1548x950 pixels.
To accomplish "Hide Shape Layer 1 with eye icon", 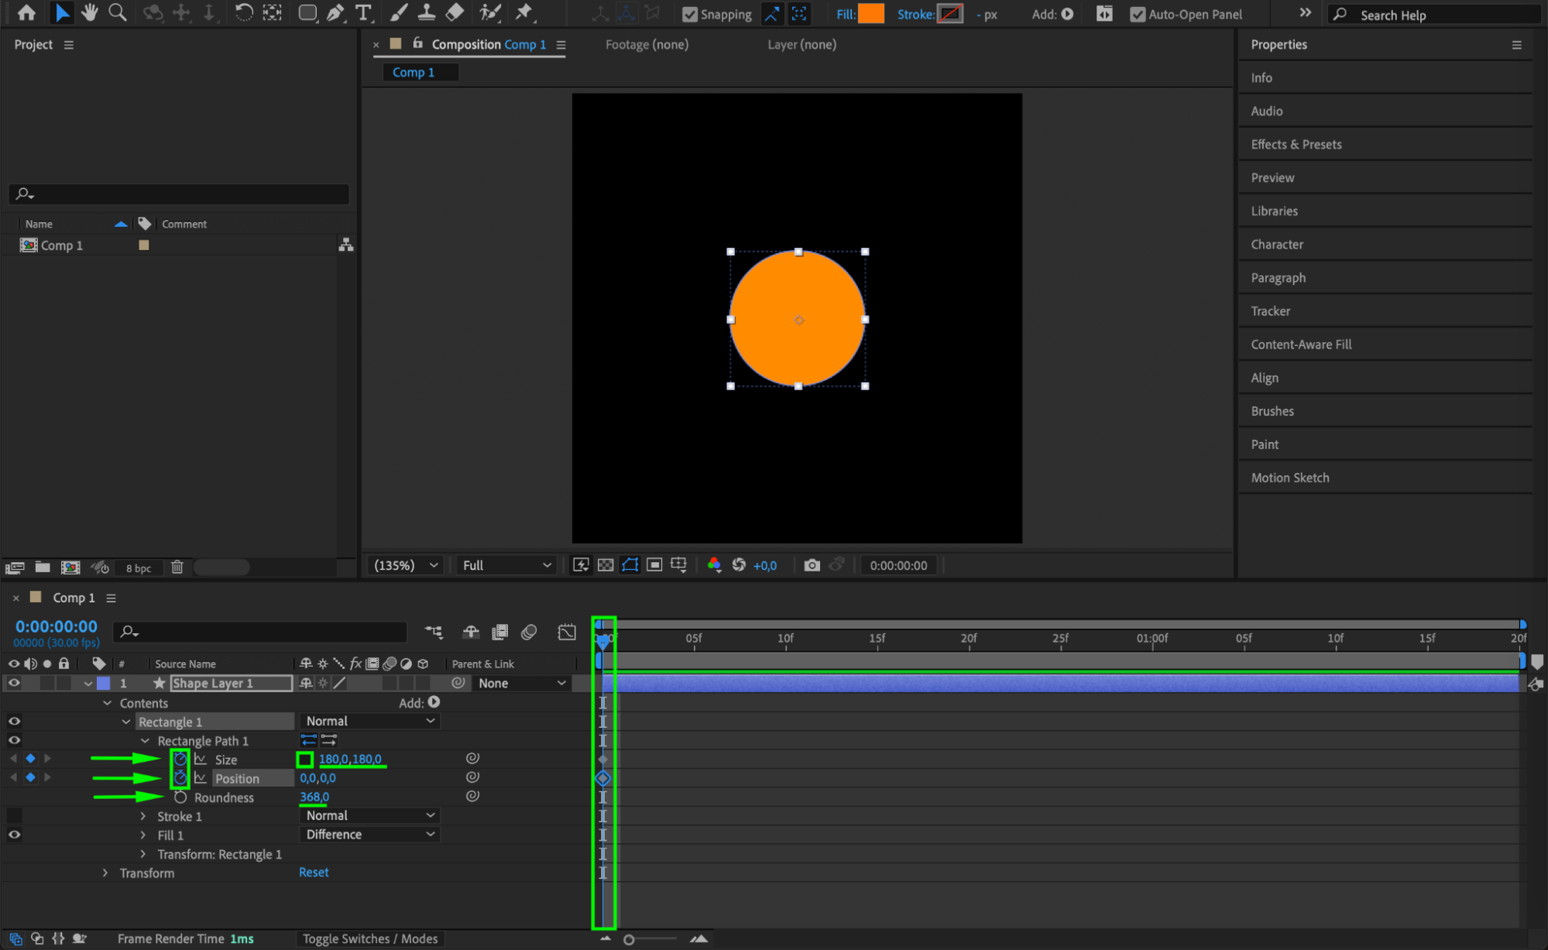I will point(14,683).
